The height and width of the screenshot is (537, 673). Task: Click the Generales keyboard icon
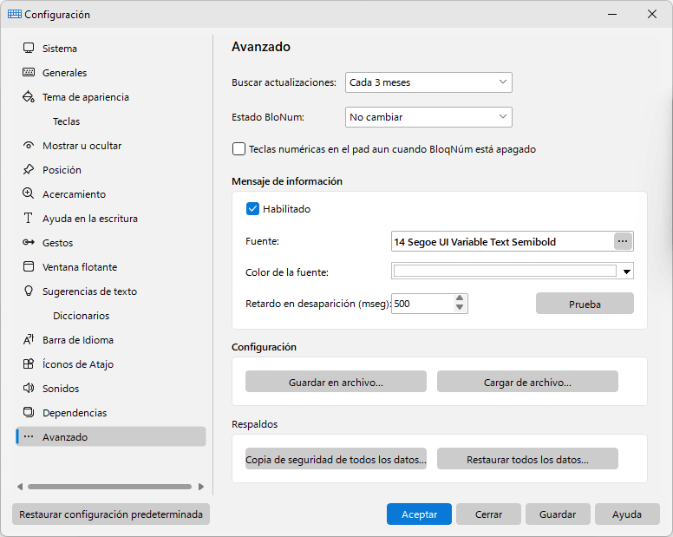tap(29, 72)
